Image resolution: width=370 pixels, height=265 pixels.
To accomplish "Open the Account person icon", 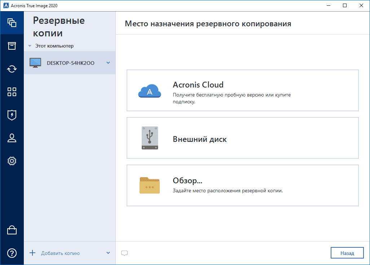I will (x=12, y=138).
